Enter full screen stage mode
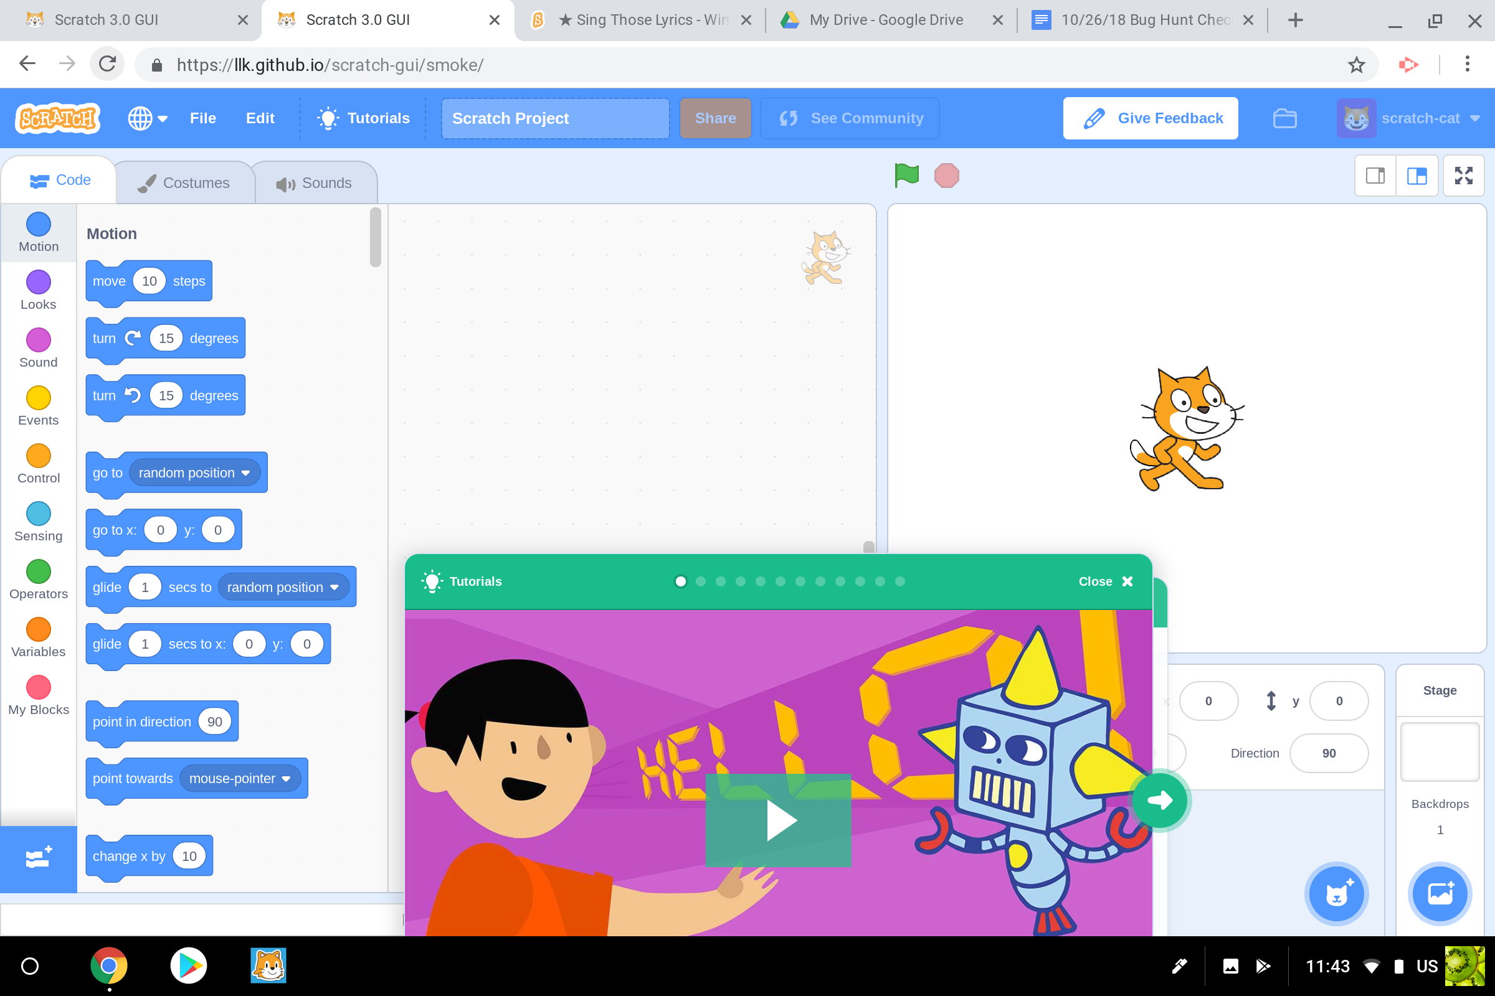The height and width of the screenshot is (996, 1495). click(x=1463, y=176)
